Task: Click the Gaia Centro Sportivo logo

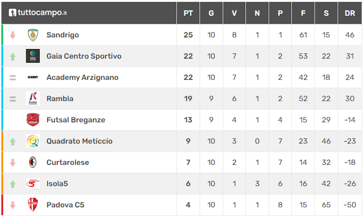Action: [33, 56]
